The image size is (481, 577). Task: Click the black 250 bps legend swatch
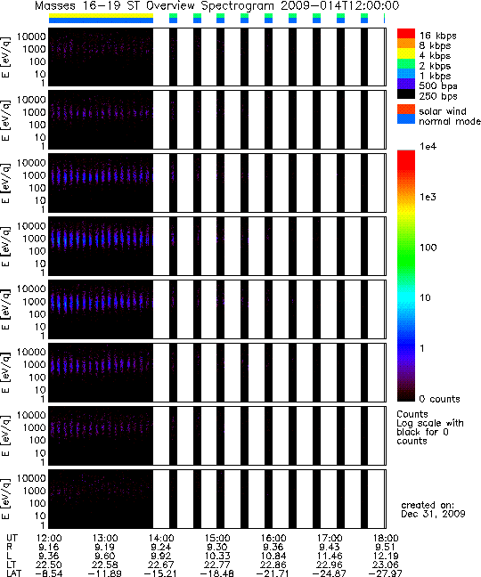(406, 93)
